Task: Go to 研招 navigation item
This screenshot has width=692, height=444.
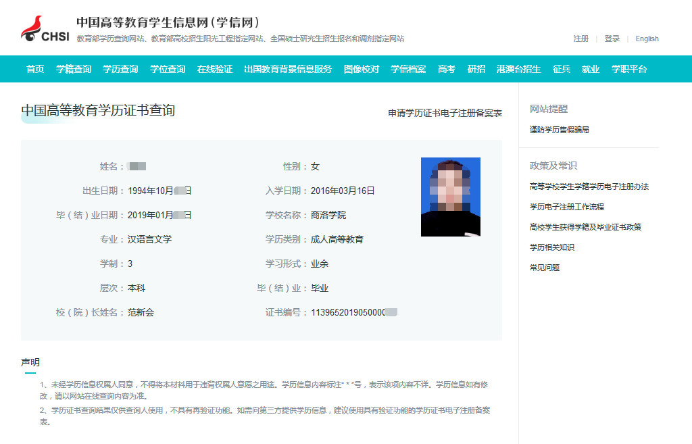Action: [x=476, y=69]
